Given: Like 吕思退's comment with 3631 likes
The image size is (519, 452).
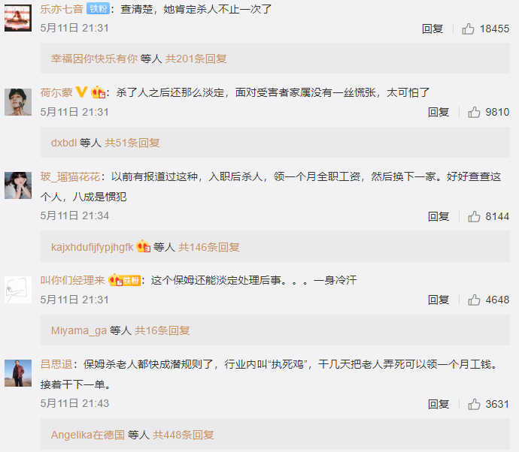Looking at the screenshot, I should tap(474, 404).
